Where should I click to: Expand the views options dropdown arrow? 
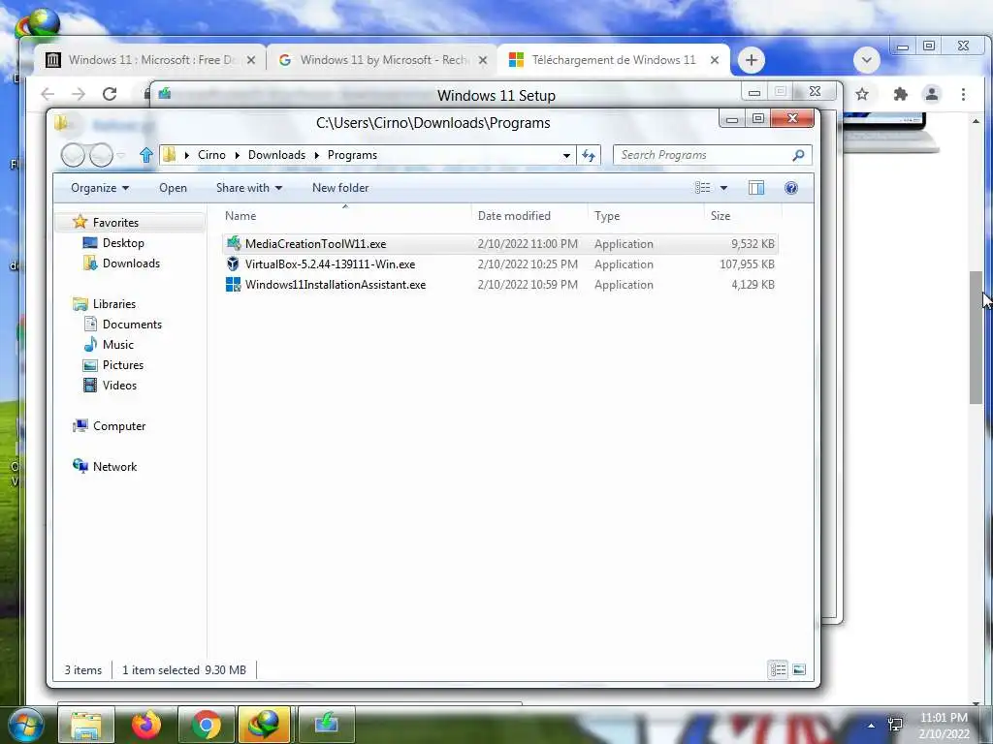click(723, 188)
